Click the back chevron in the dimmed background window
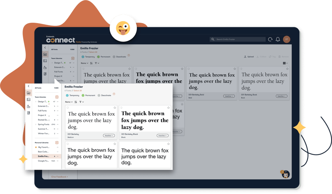This screenshot has height=194, width=332. (x=45, y=48)
